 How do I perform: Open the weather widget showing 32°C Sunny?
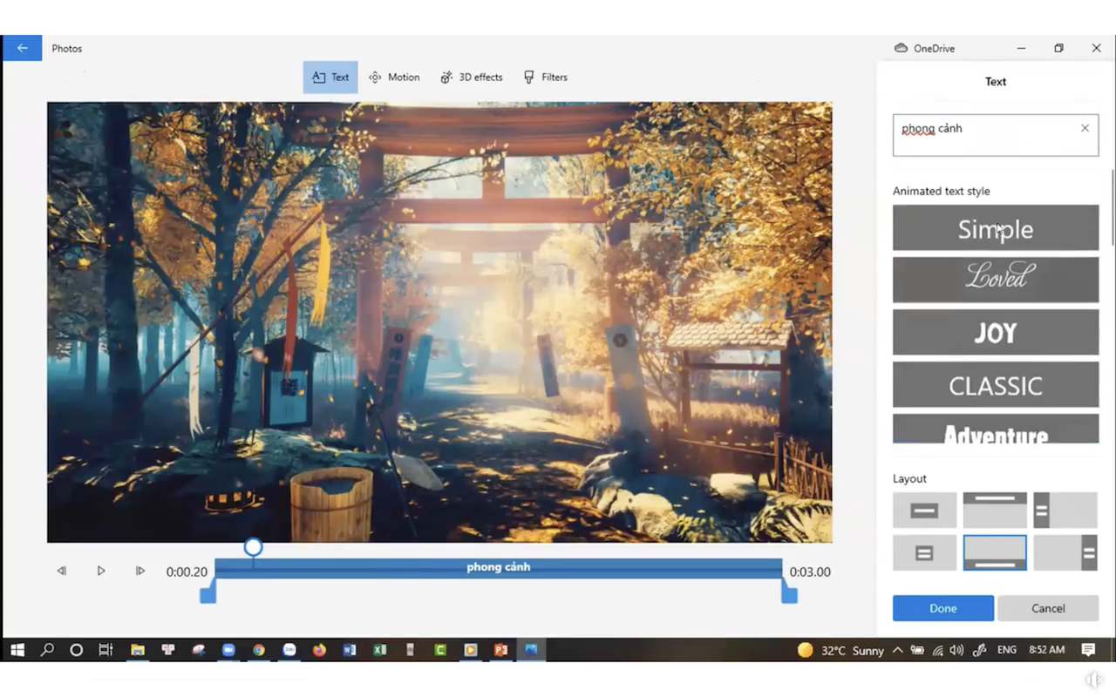[x=840, y=650]
